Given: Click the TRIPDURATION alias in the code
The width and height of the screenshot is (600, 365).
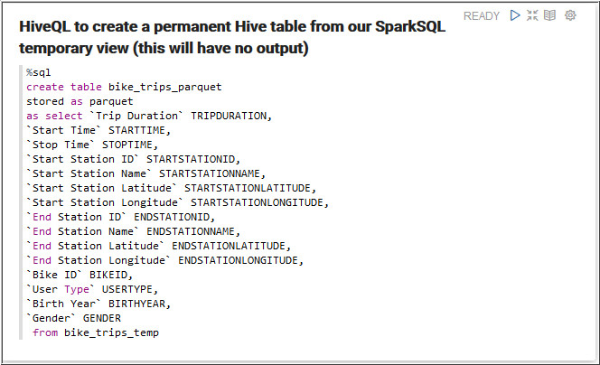Looking at the screenshot, I should click(x=231, y=116).
